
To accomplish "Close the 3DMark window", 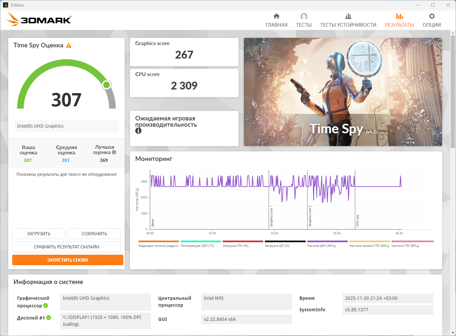I will coord(448,5).
